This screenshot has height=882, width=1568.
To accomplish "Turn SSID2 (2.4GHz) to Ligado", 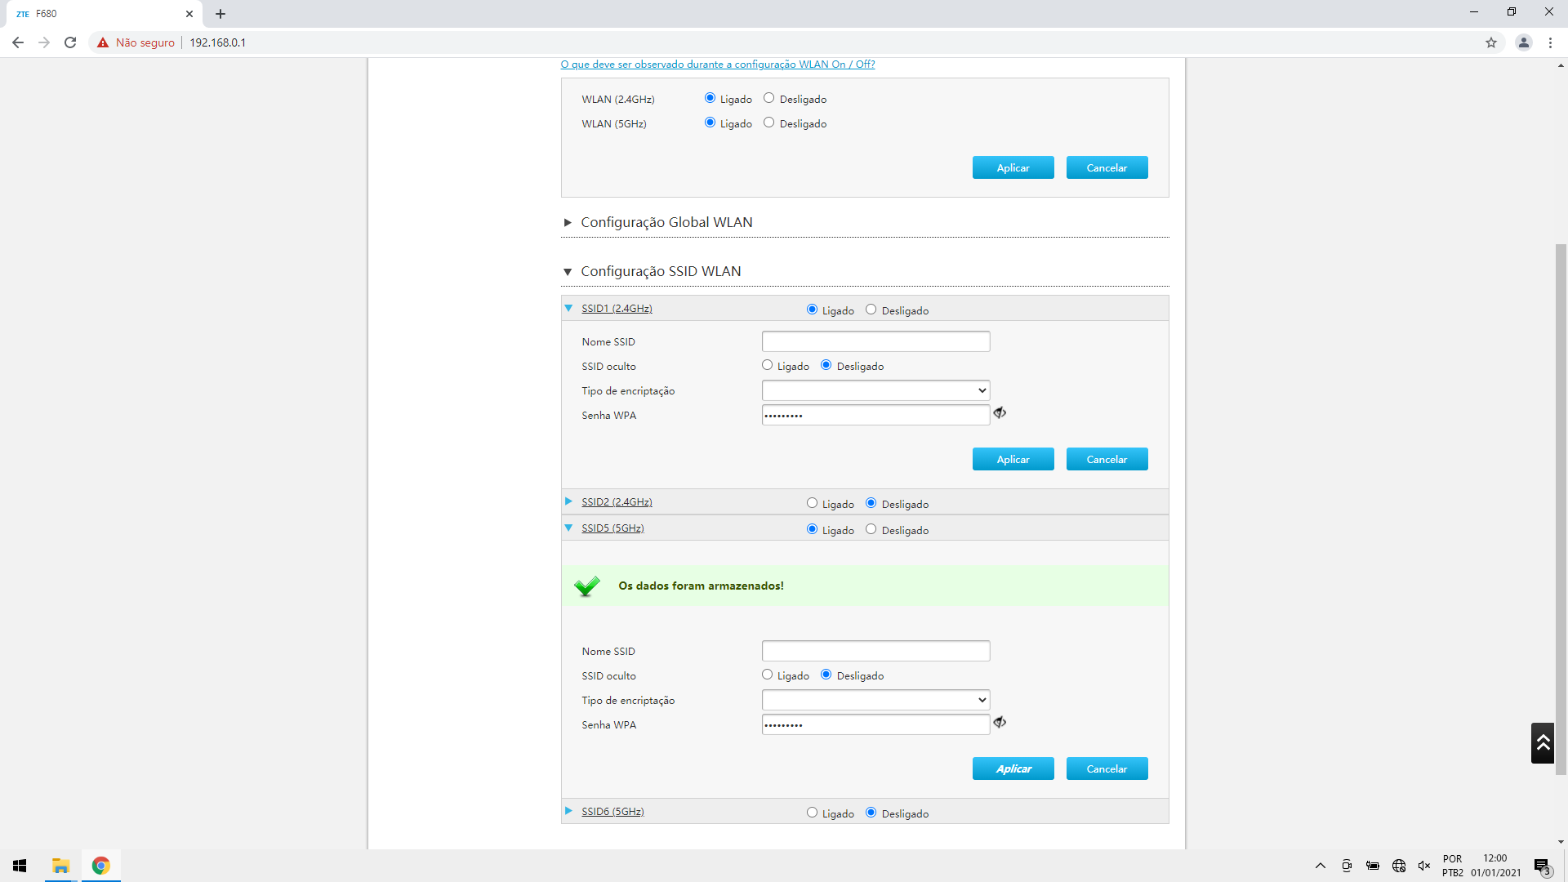I will [812, 503].
